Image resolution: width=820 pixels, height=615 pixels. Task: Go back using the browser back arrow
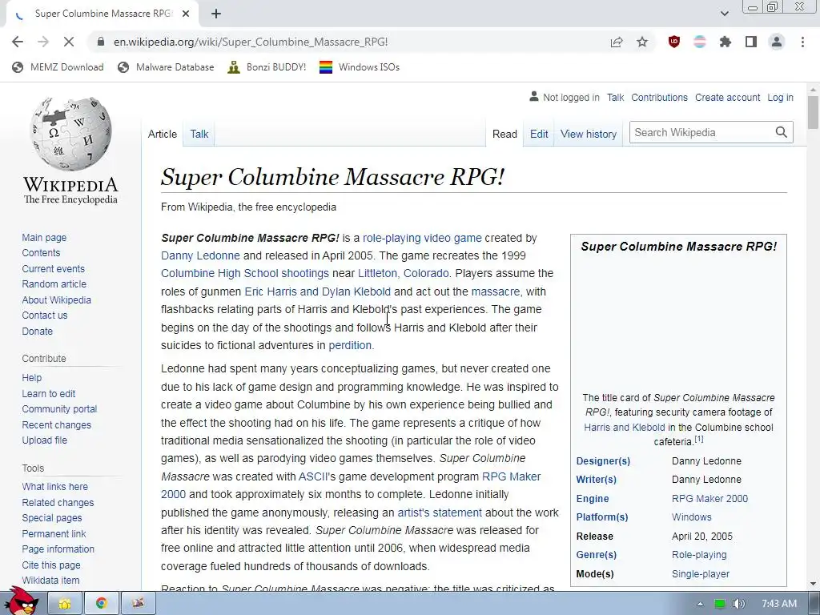pos(18,42)
